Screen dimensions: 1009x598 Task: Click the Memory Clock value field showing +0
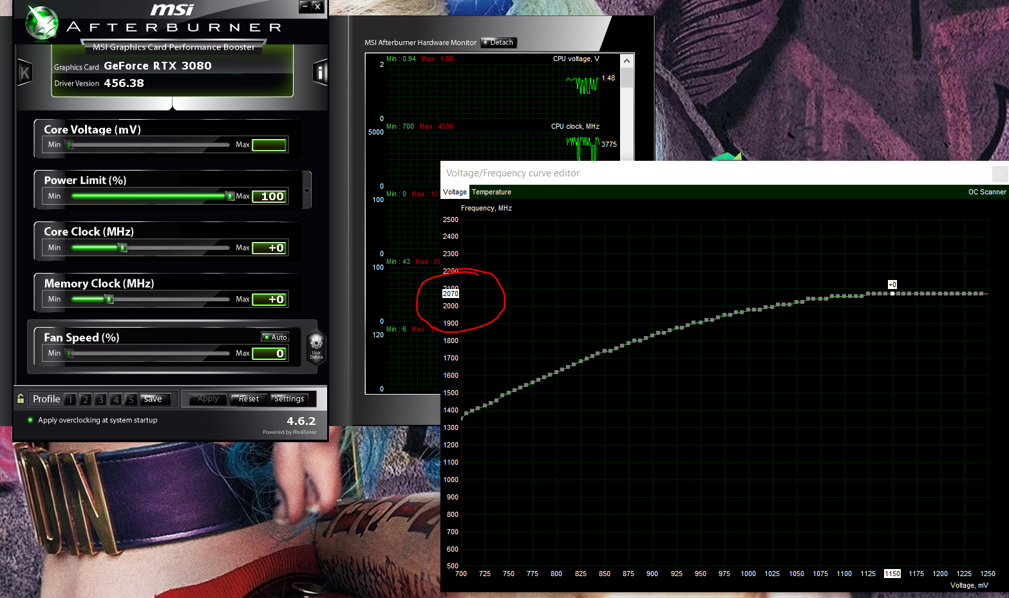click(269, 299)
